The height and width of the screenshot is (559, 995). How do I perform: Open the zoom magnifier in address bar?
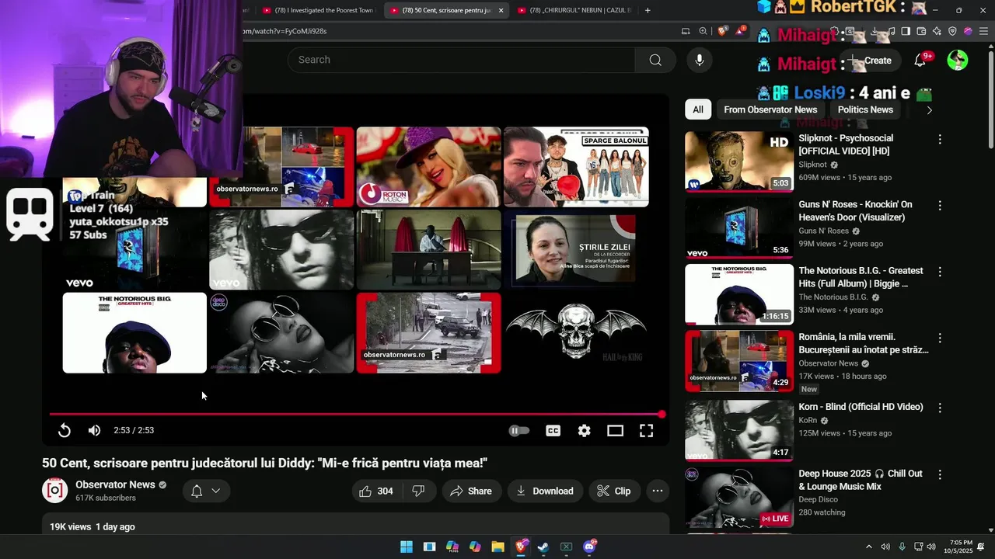(703, 31)
